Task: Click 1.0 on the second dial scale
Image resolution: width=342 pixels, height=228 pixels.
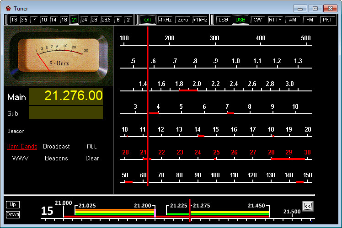Action: pos(236,61)
